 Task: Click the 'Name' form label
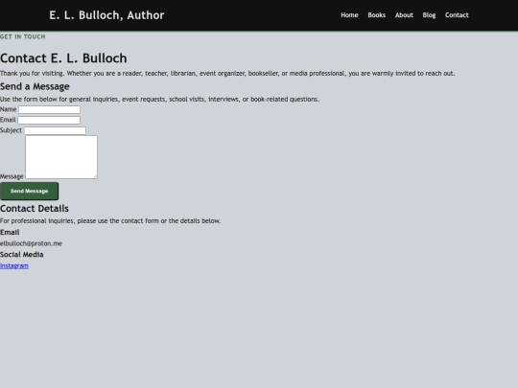tap(9, 109)
